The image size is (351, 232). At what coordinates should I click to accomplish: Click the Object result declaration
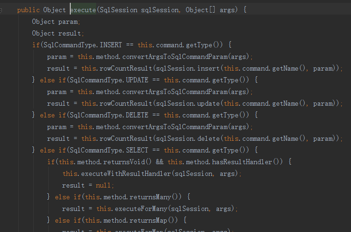[x=58, y=33]
